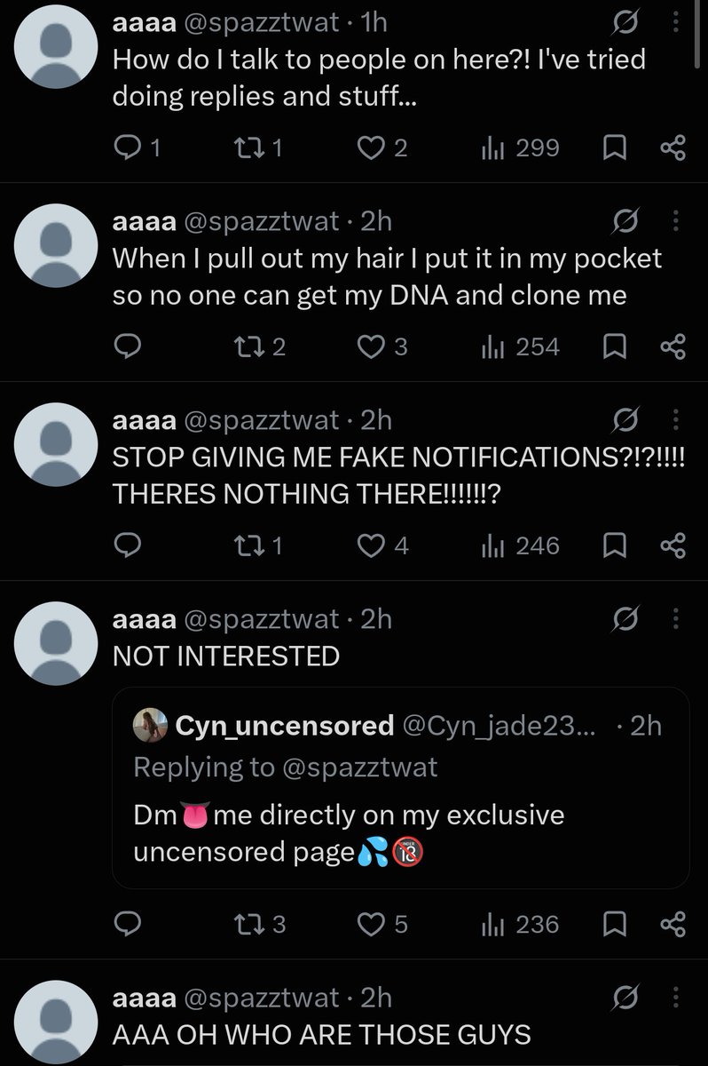Share the NOT INTERESTED tweet

[x=673, y=925]
